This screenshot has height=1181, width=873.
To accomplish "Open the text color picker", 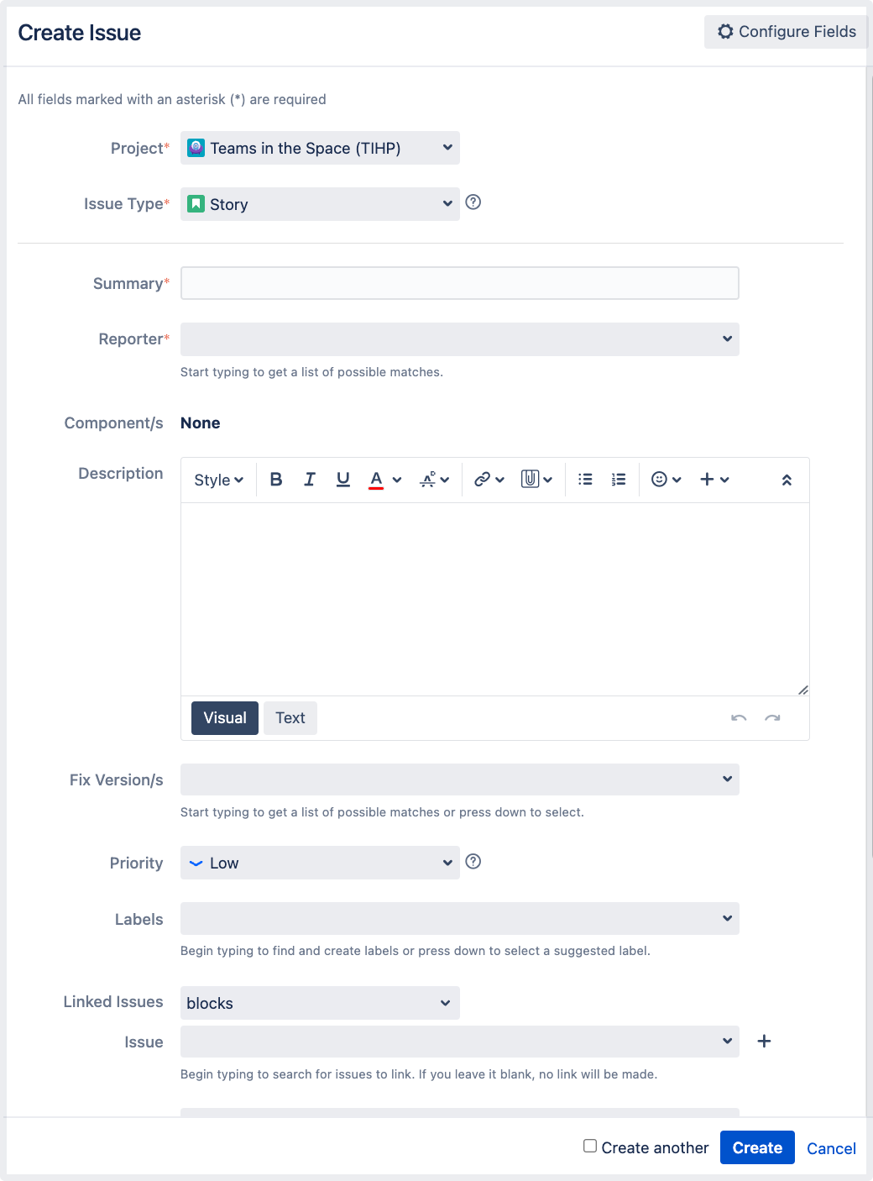I will pos(376,479).
